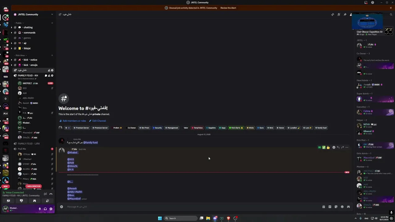
Task: Open emoji picker in message bar
Action: 342,207
